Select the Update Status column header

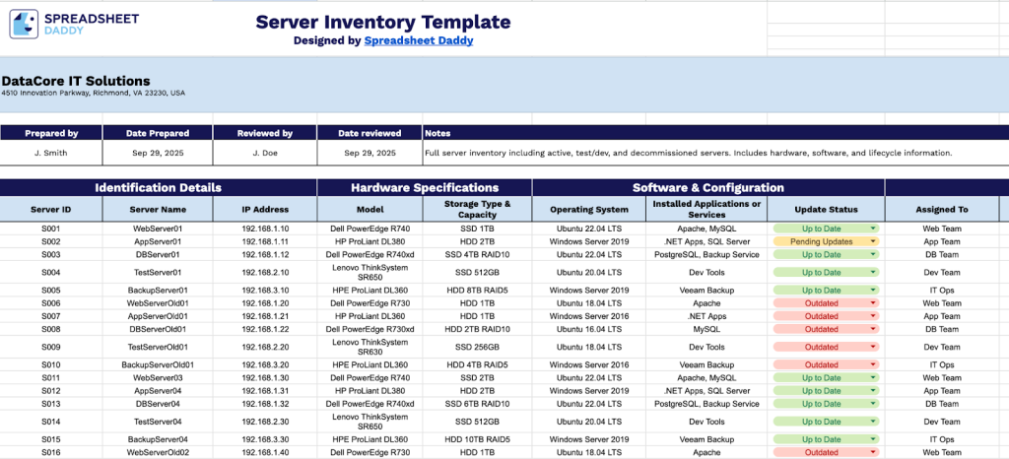826,209
